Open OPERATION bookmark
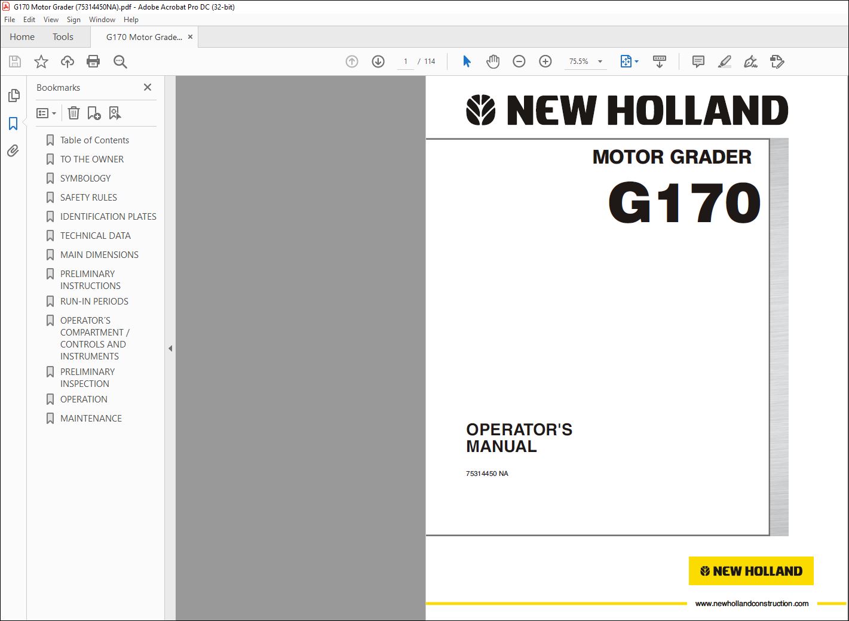Screen dimensions: 849x621 point(84,399)
